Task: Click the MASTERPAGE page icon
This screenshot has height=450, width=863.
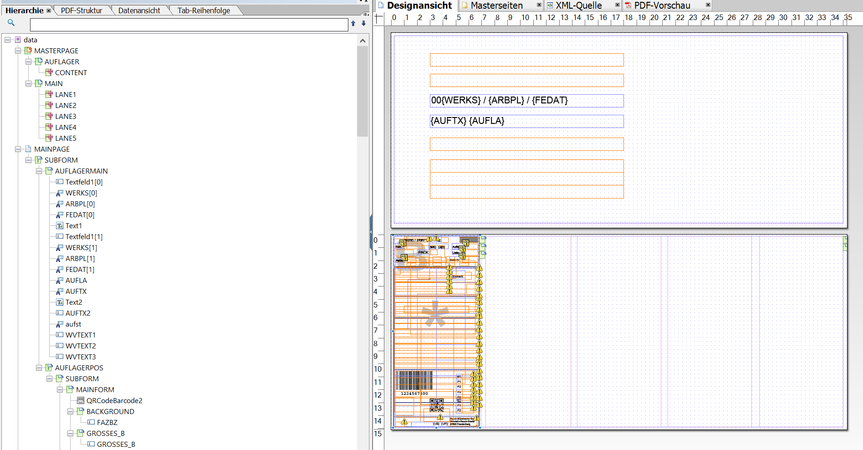Action: tap(28, 51)
